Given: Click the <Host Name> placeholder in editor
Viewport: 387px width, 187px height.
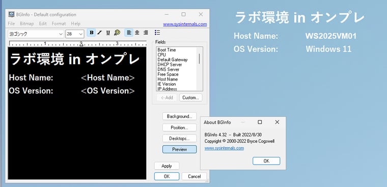Looking at the screenshot, I should (108, 78).
